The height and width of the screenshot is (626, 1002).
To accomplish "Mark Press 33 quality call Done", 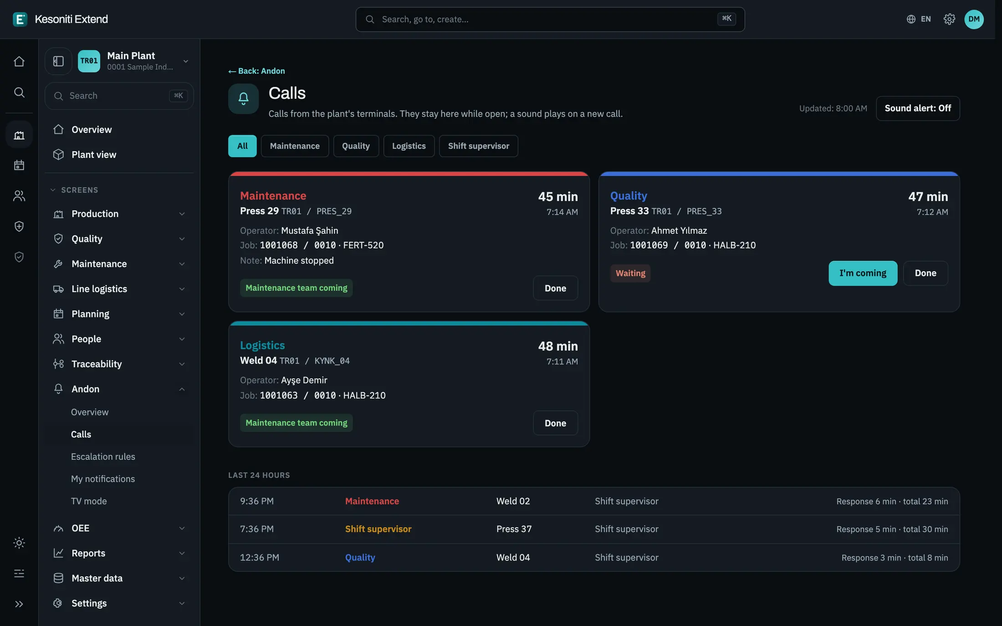I will [x=925, y=273].
